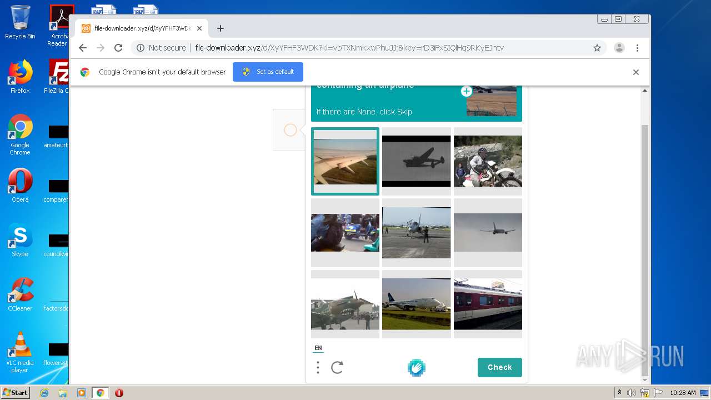The height and width of the screenshot is (400, 711).
Task: Bookmark this page with the star
Action: tap(597, 48)
